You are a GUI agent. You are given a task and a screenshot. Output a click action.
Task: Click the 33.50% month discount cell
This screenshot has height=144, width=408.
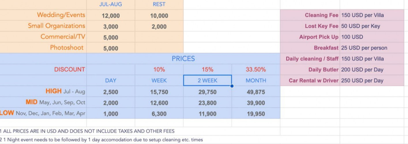pos(256,69)
